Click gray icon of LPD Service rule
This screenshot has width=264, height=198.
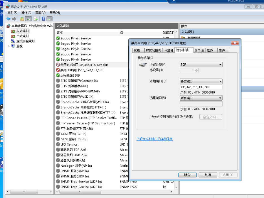tap(58, 144)
